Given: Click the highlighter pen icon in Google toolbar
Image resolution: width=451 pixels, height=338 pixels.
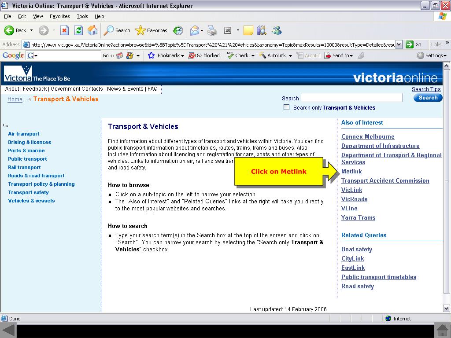Looking at the screenshot, I should [x=361, y=55].
